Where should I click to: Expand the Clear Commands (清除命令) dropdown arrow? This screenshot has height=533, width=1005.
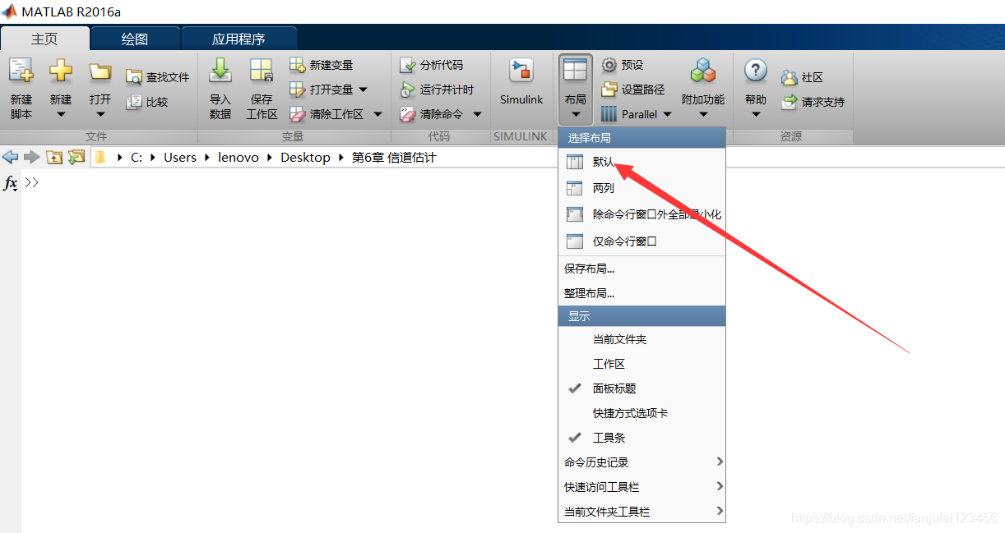tap(477, 114)
